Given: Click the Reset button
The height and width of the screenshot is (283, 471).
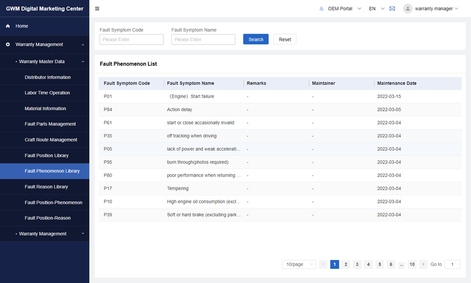Looking at the screenshot, I should (285, 39).
